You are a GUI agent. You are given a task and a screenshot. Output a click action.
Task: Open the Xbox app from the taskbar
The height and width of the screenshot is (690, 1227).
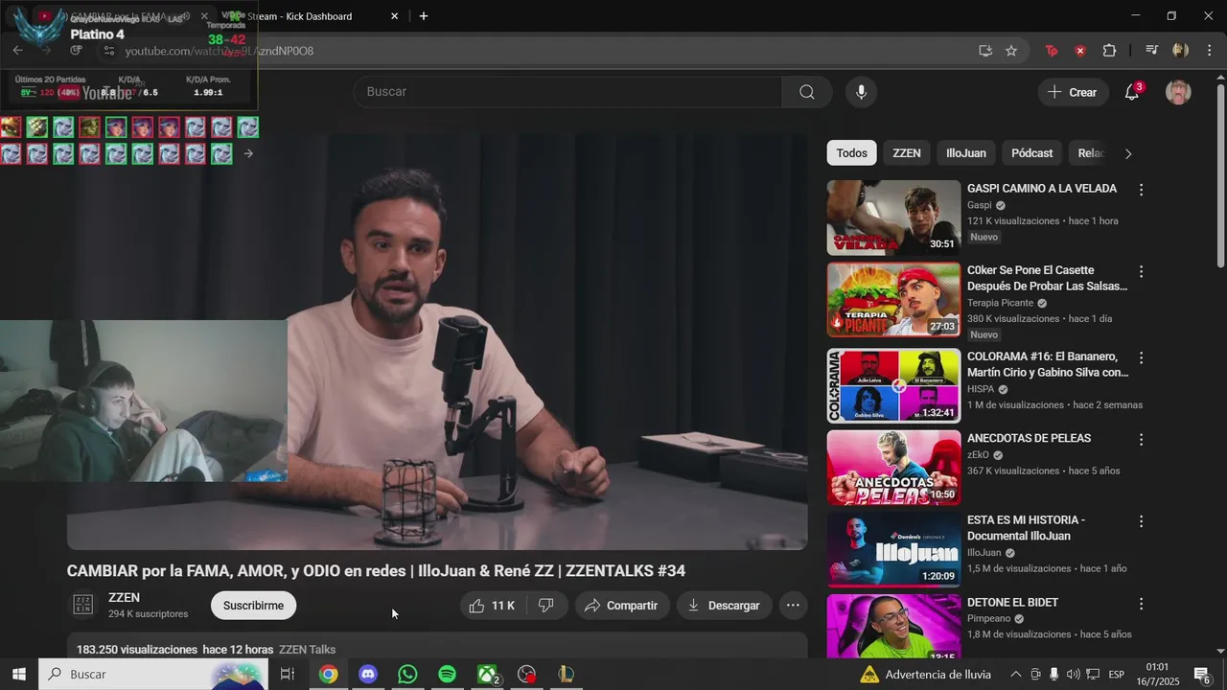(x=488, y=675)
